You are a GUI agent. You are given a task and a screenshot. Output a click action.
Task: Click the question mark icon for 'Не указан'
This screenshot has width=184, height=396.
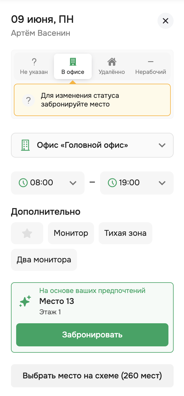[x=34, y=61]
